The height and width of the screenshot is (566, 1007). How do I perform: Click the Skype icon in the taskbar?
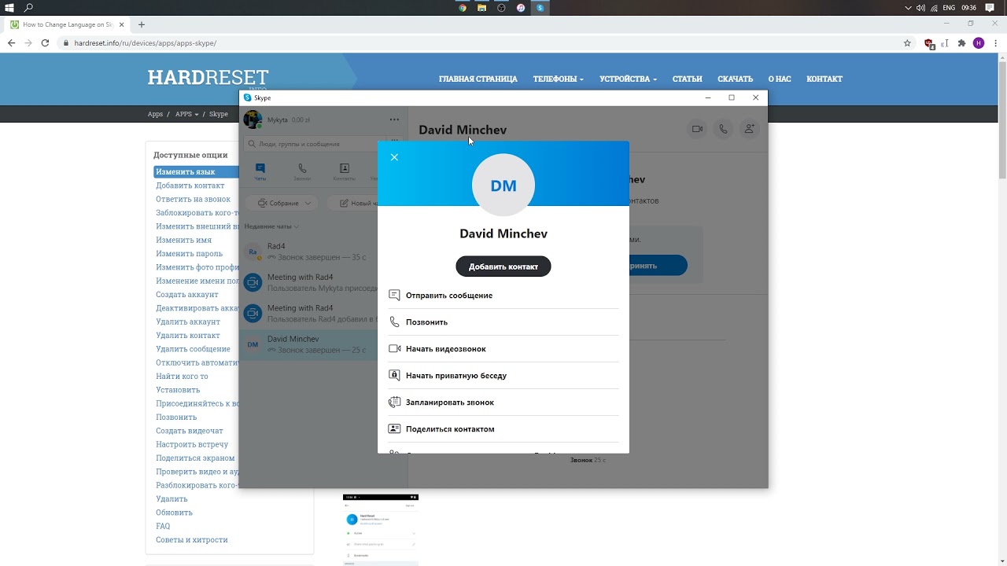540,8
